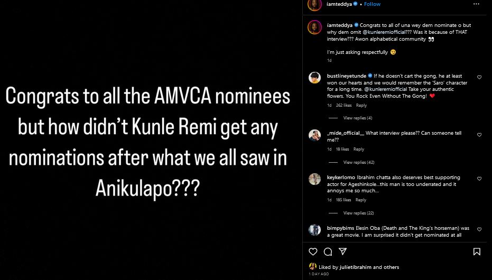Like bustlineyetunde's comment

point(479,78)
